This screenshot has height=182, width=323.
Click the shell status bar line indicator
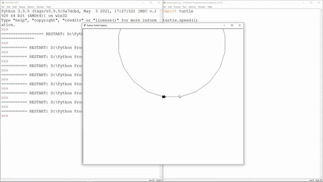[x=152, y=180]
